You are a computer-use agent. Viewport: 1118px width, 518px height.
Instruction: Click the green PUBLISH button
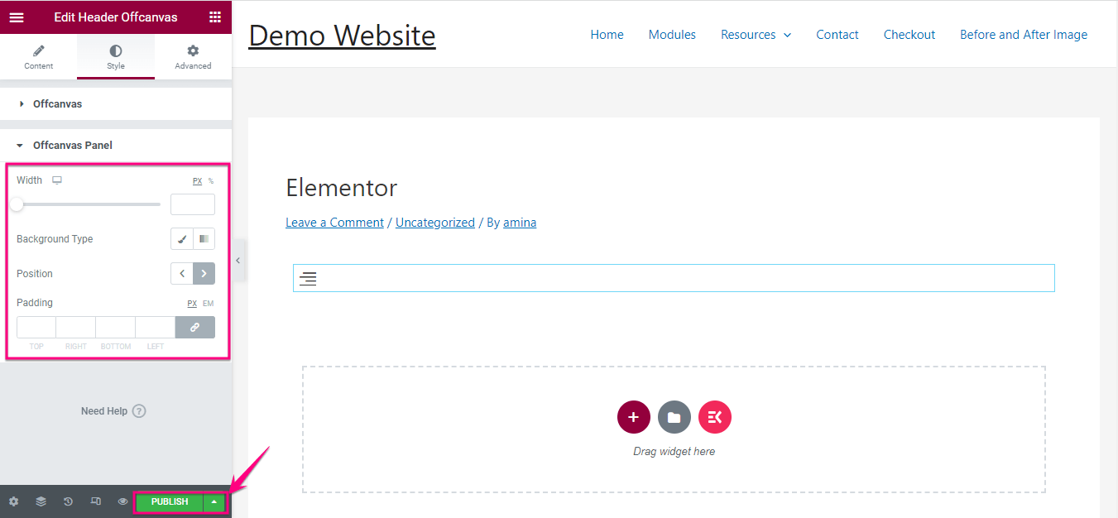click(x=170, y=501)
